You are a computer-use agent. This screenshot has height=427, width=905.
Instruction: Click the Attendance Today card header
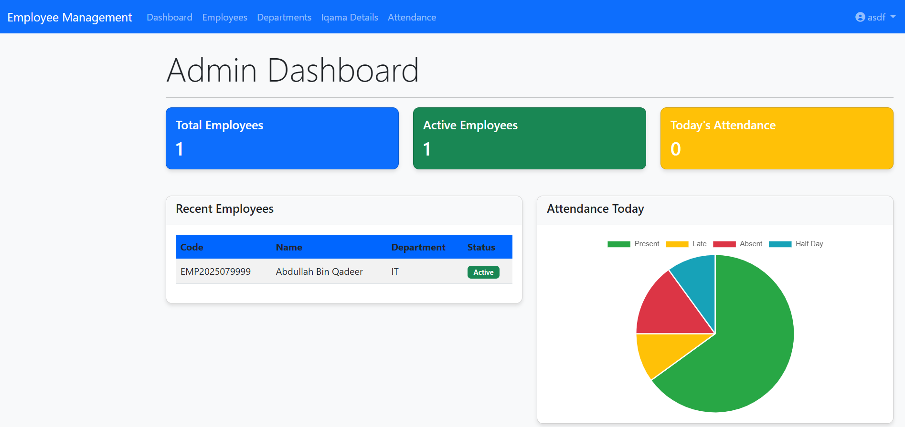point(715,210)
